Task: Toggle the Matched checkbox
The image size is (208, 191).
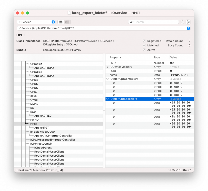Action: pos(144,46)
